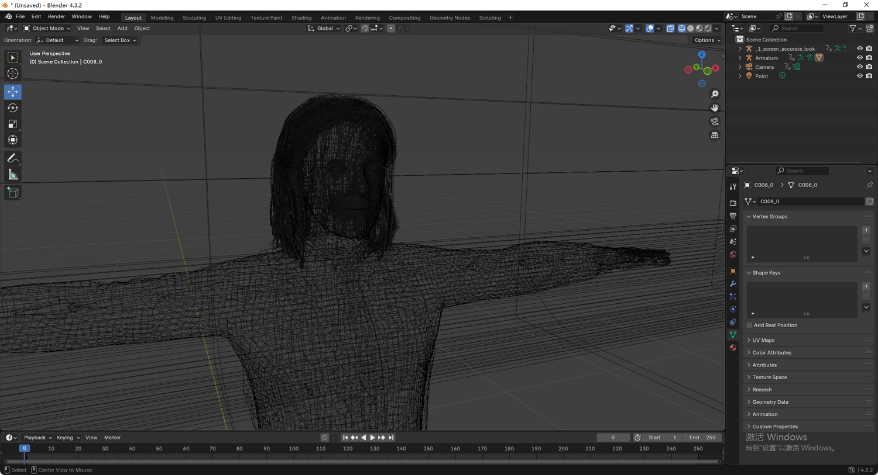
Task: Select the Rotate tool in the toolbar
Action: [x=12, y=108]
